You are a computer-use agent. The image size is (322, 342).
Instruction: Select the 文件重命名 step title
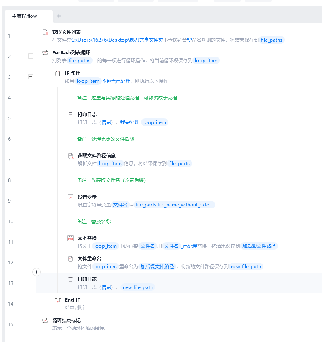(90, 259)
